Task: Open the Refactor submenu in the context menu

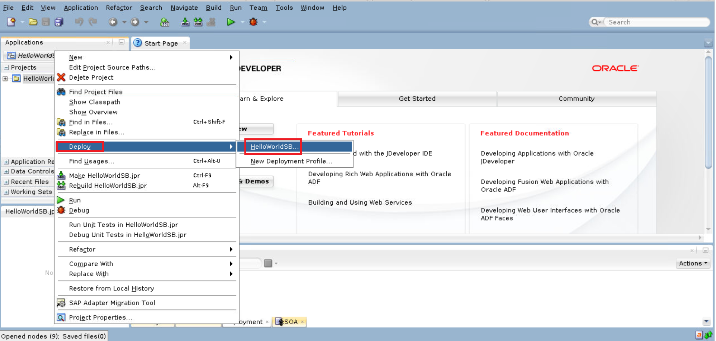Action: click(x=147, y=249)
